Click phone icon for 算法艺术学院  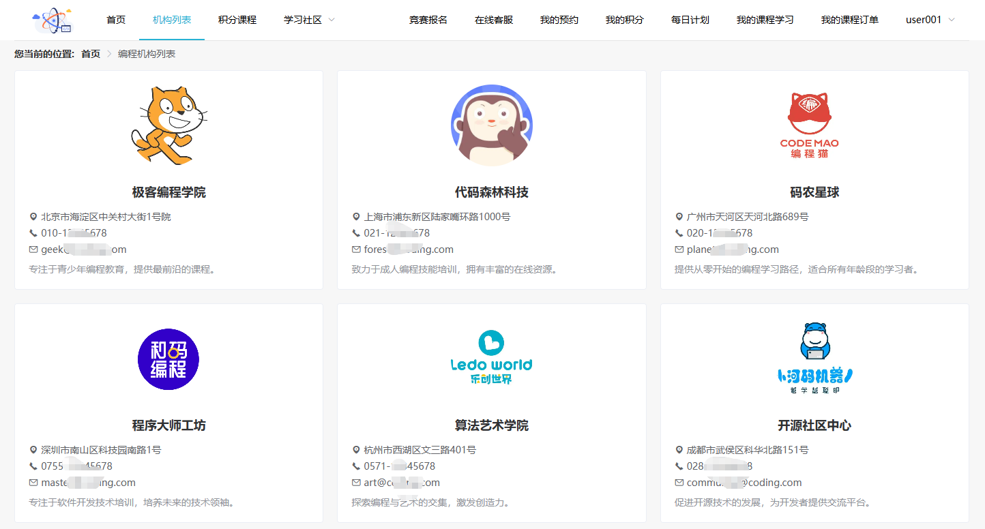click(356, 466)
